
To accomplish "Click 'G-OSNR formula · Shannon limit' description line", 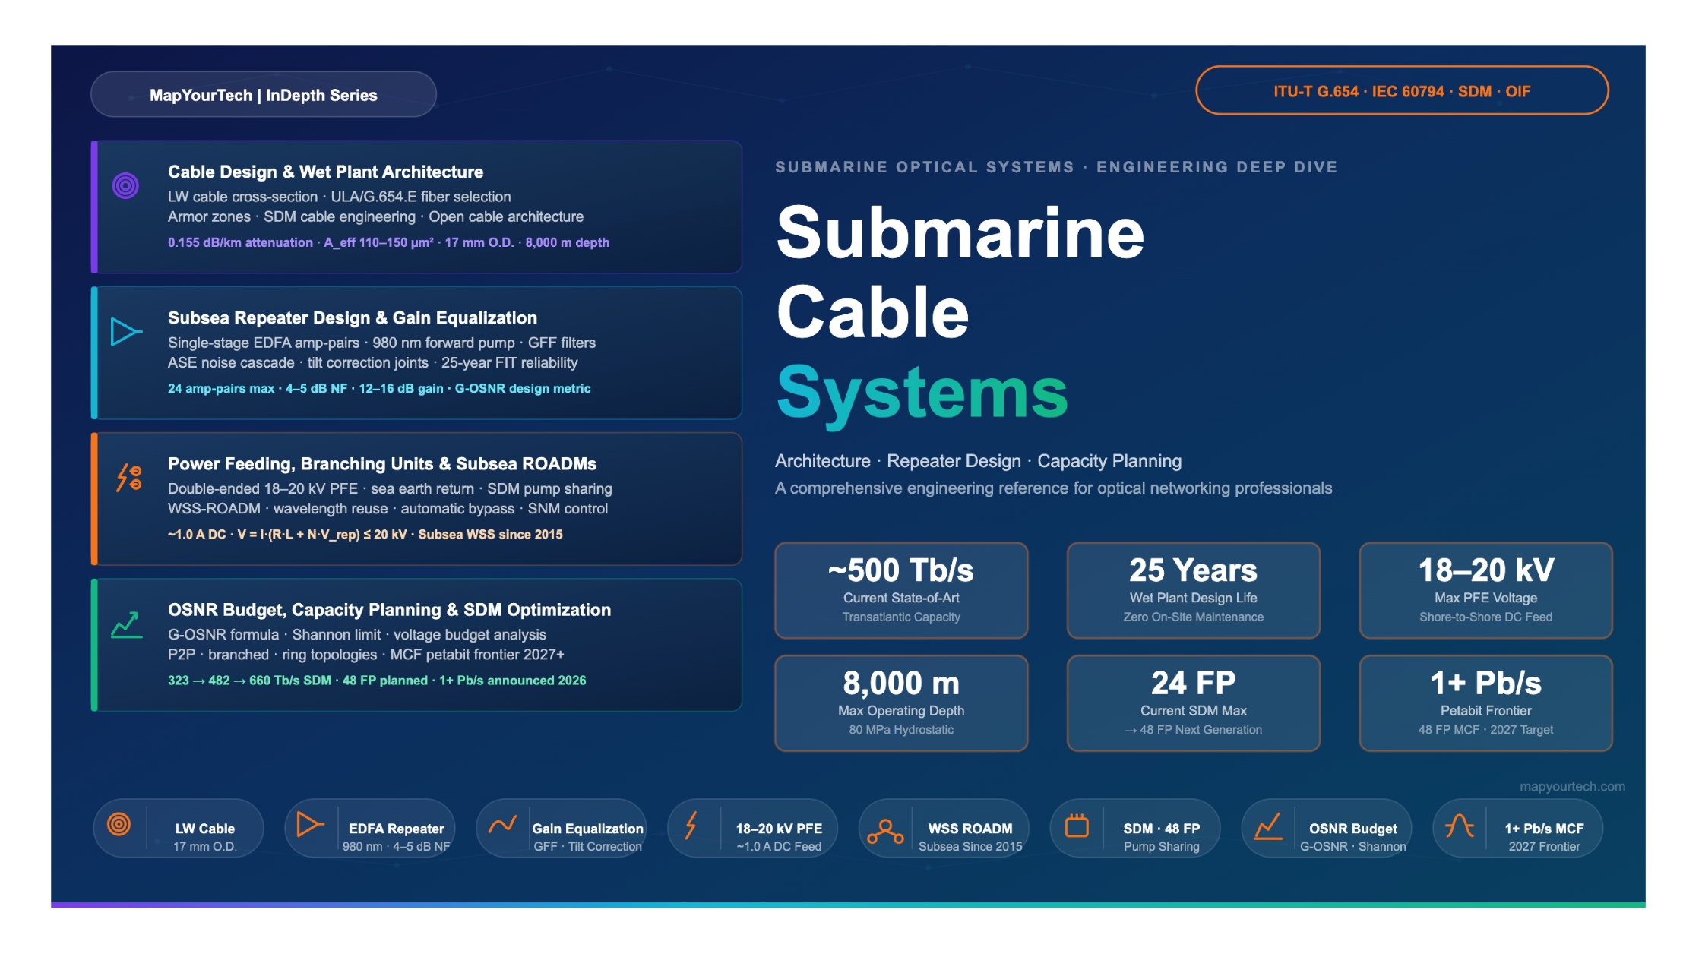I will click(356, 634).
